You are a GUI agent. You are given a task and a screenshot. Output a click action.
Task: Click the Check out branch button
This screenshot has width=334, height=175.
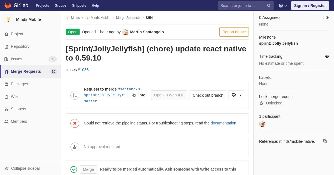click(208, 95)
